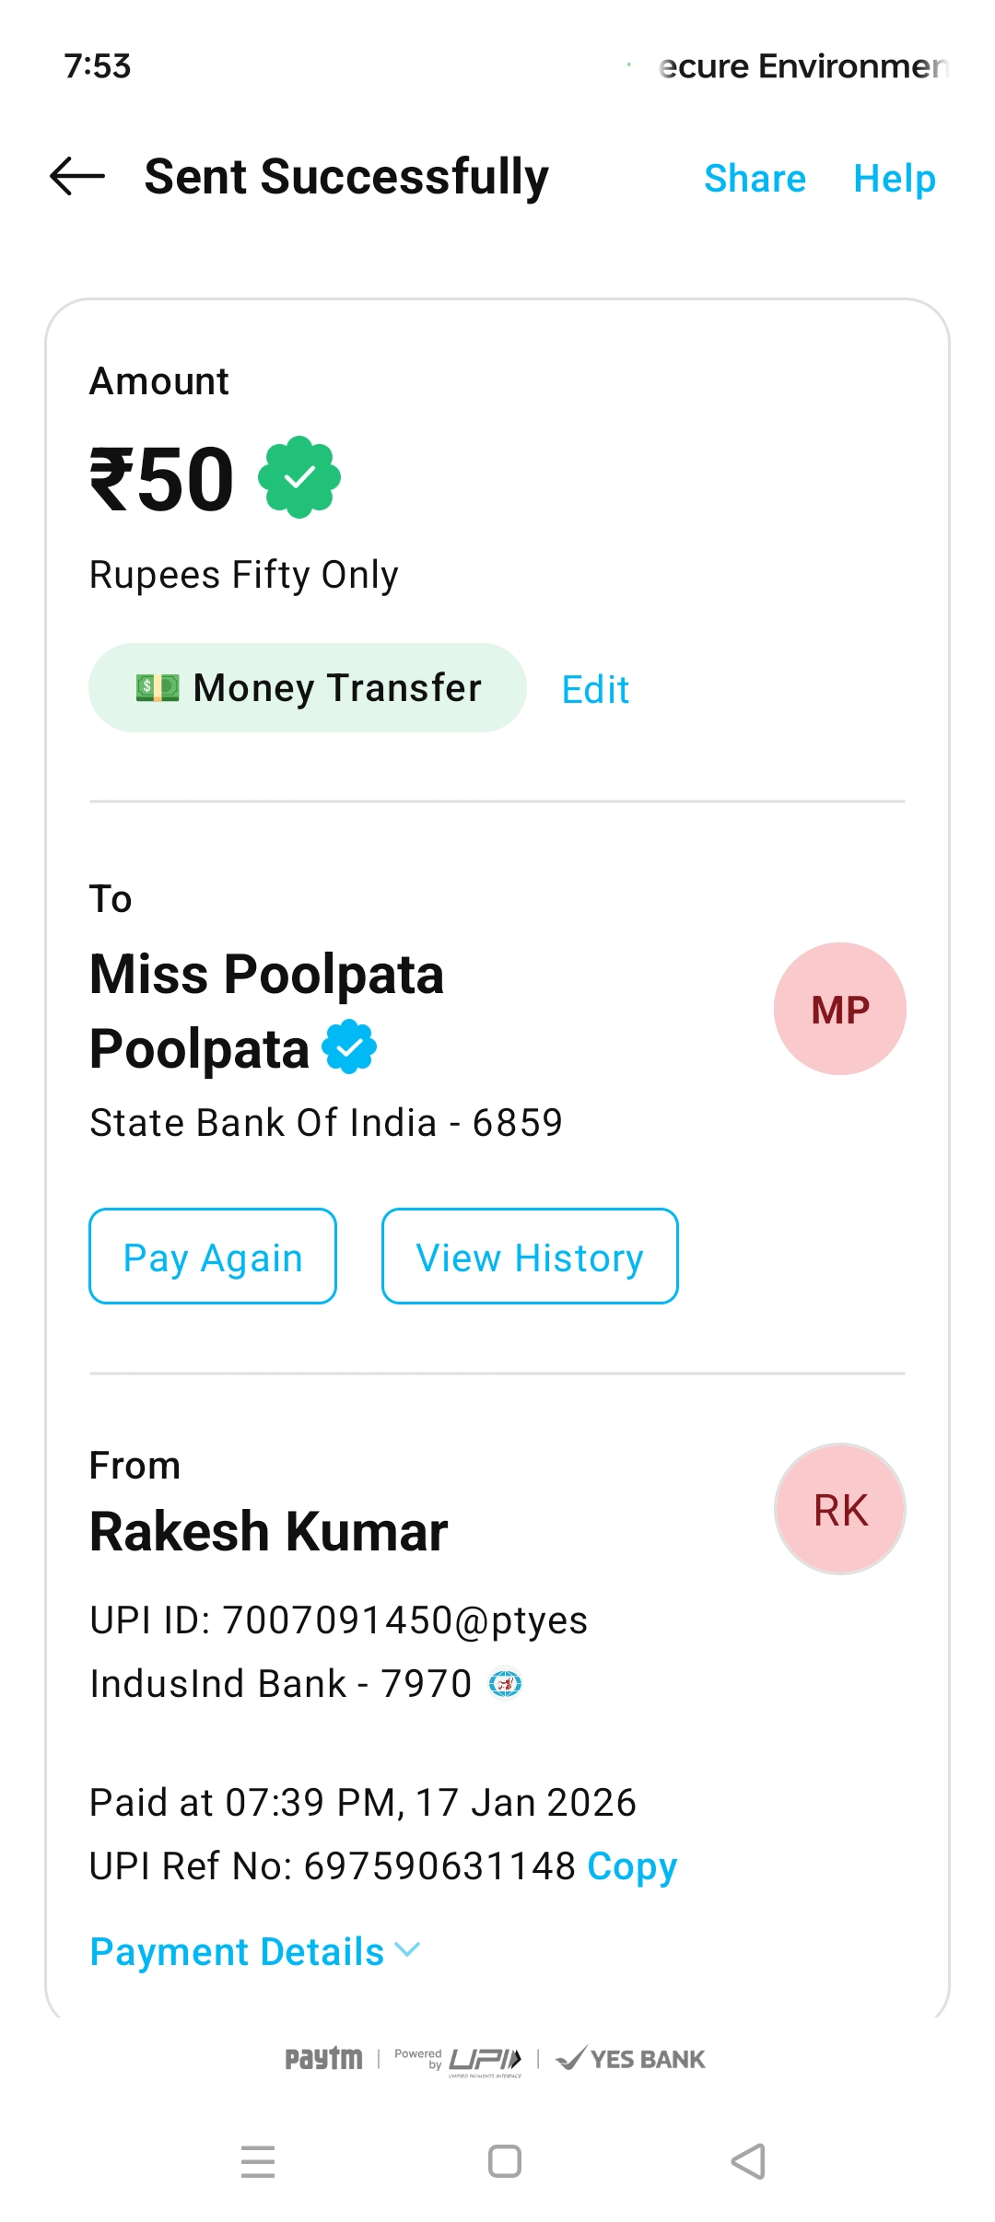Tap the blue verified badge beside Poolpata
The height and width of the screenshot is (2222, 995).
[x=349, y=1047]
